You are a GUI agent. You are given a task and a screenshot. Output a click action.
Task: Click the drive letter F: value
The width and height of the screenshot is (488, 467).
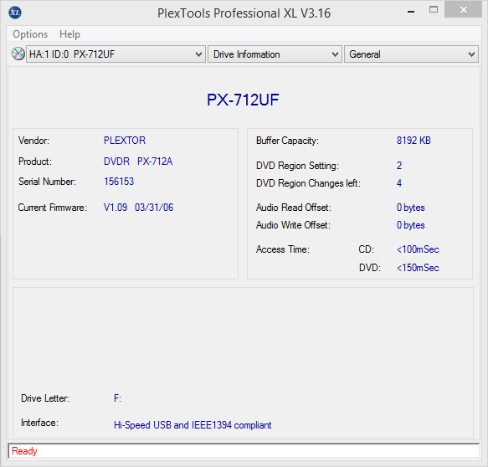[117, 398]
